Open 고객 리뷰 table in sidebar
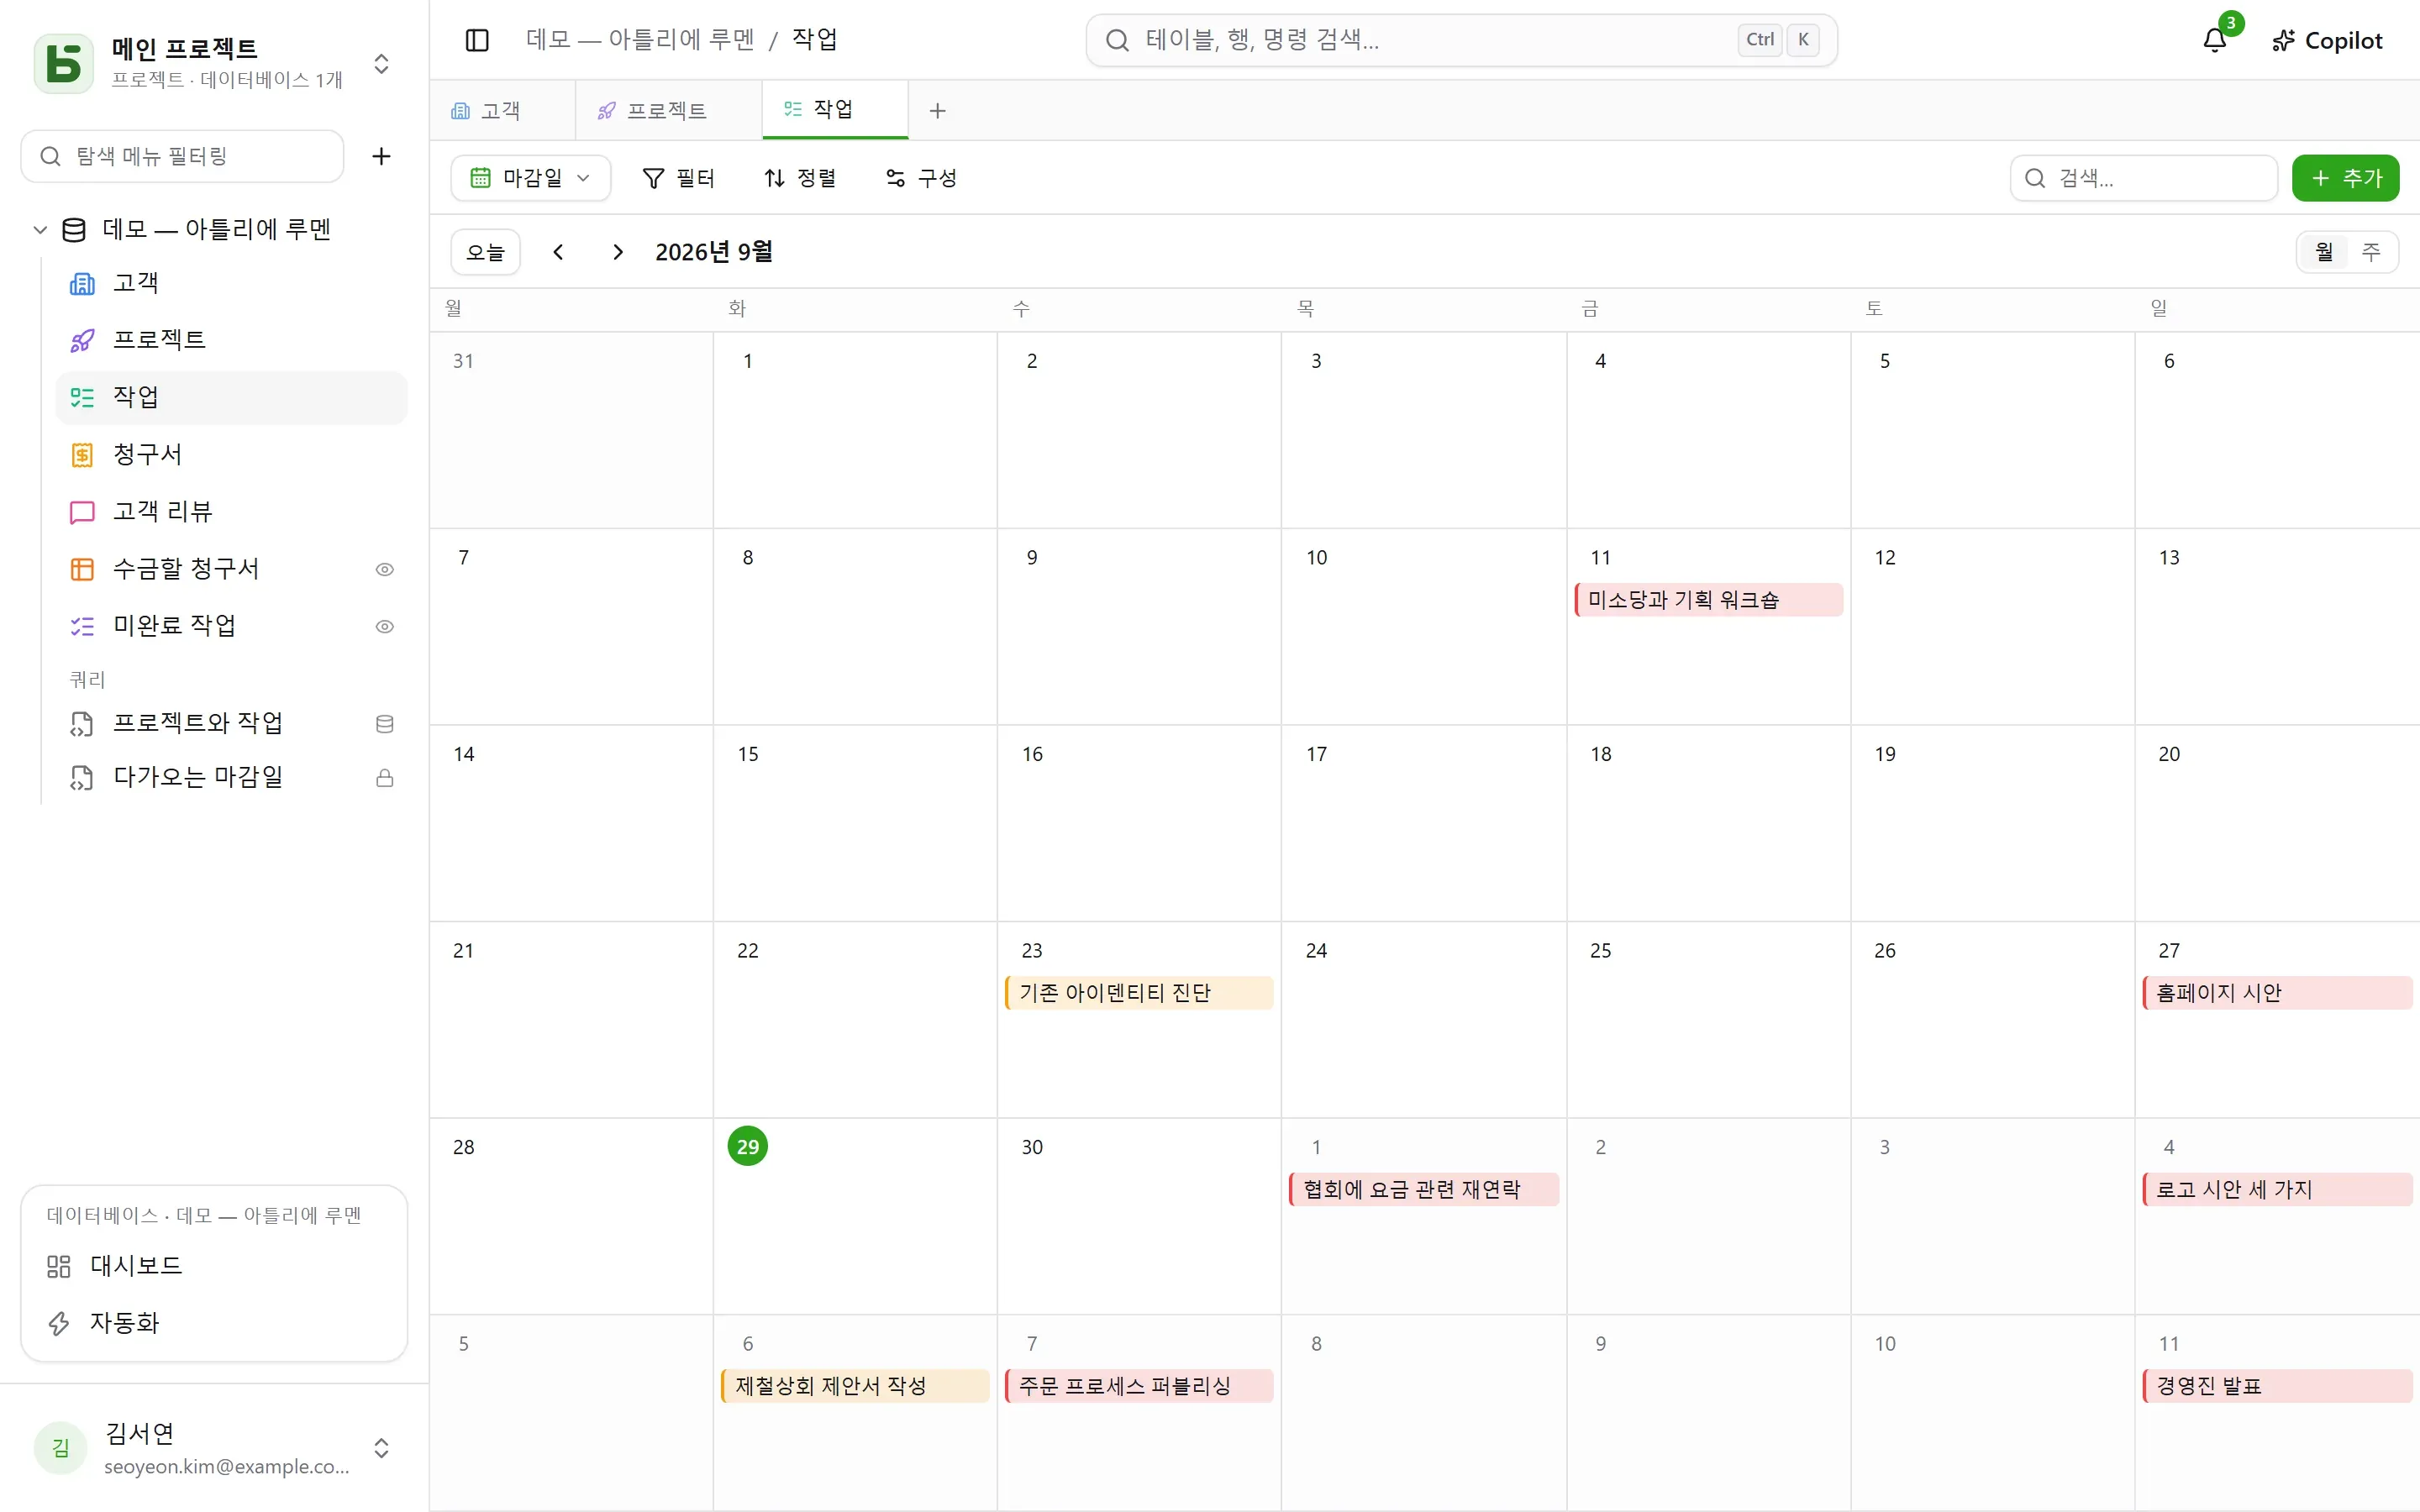Image resolution: width=2420 pixels, height=1512 pixels. coord(232,512)
